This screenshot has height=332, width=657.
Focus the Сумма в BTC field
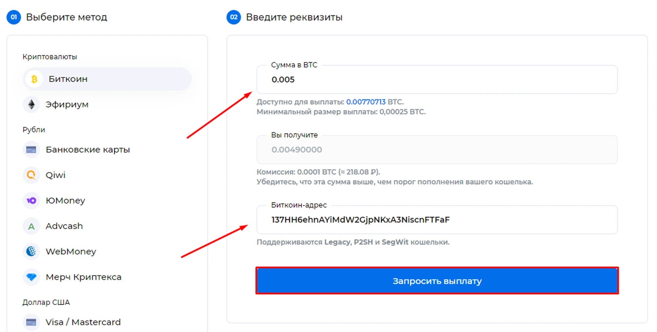437,80
